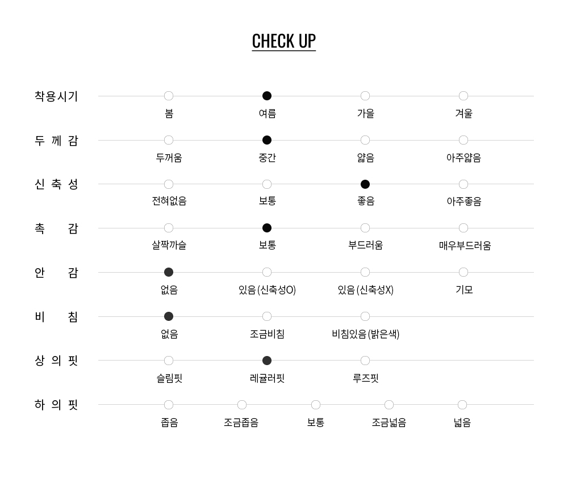568x483 pixels.
Task: Select the 봄 radio circle for 착용시기
Action: [x=169, y=96]
